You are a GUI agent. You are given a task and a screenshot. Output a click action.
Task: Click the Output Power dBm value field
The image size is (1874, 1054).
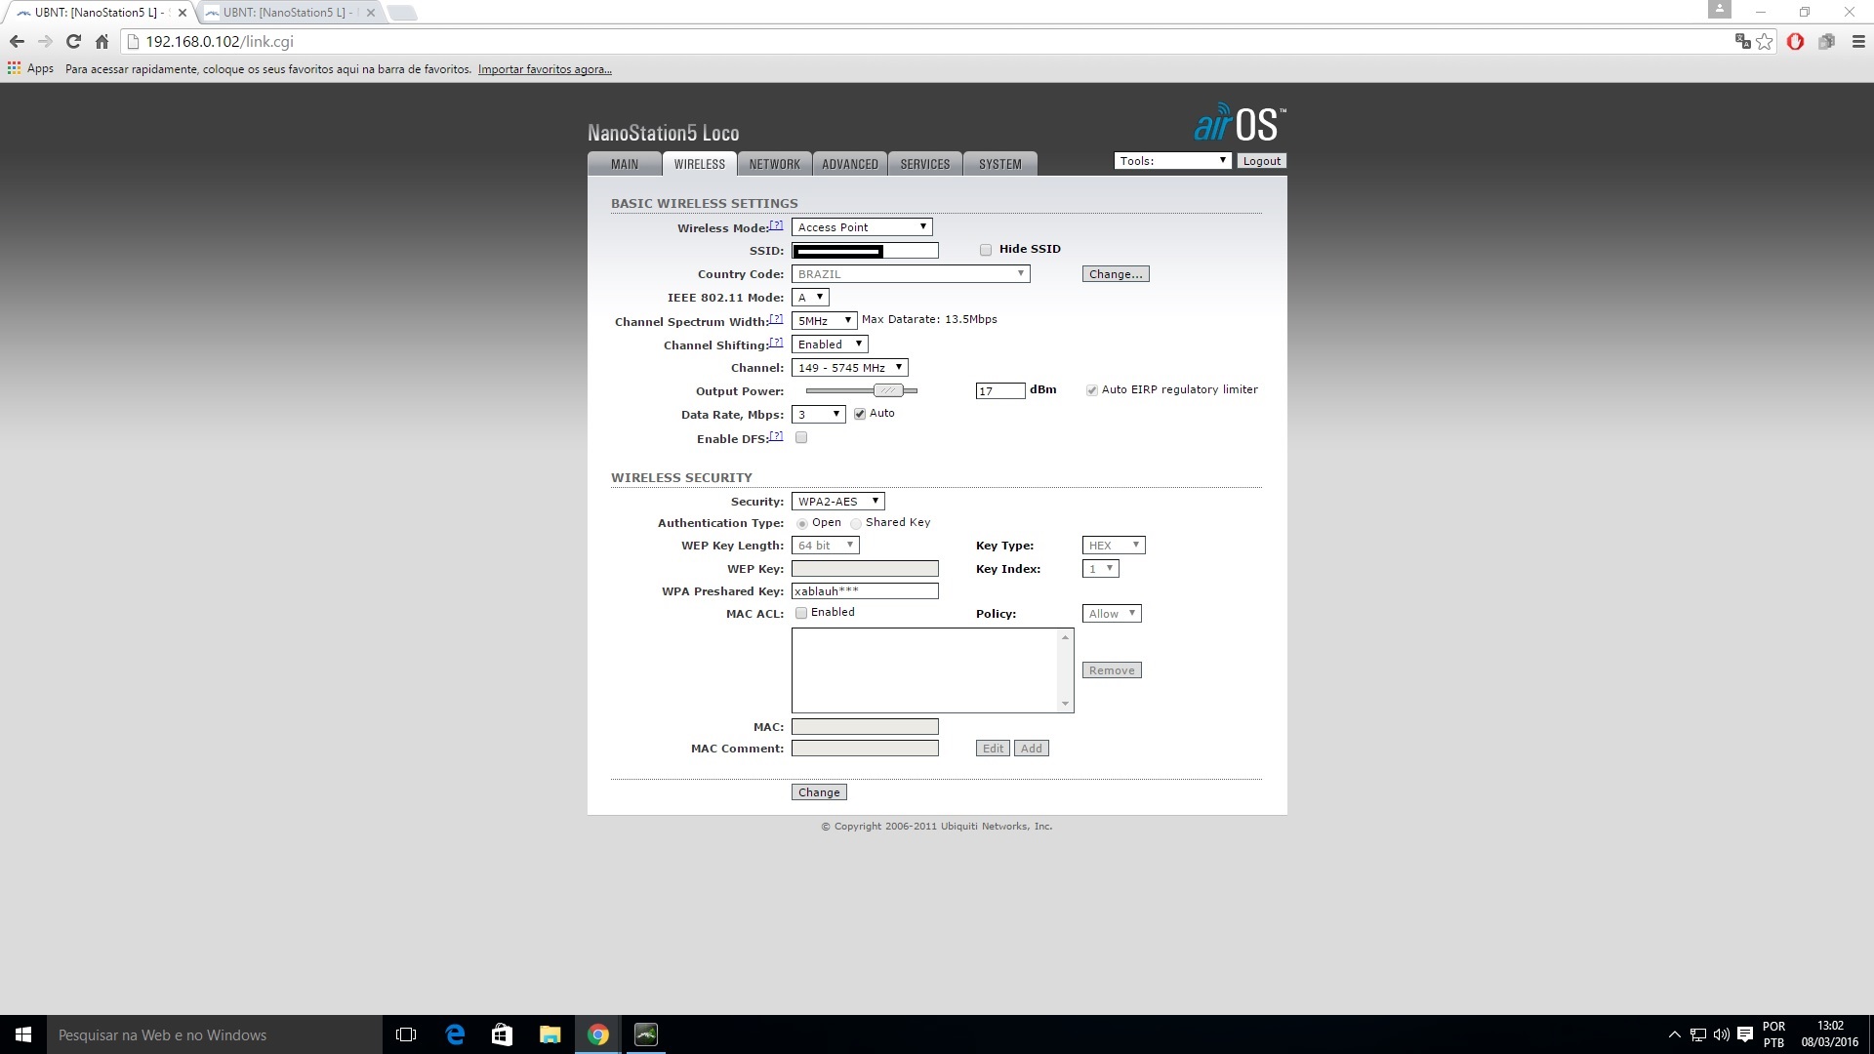click(x=1000, y=391)
